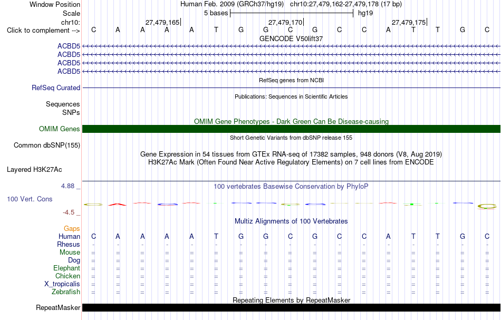Click position marker 27,479,175

point(409,22)
